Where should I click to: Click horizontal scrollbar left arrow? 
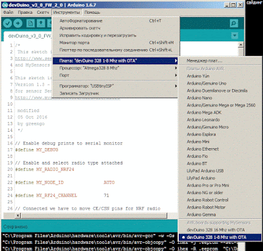pos(18,216)
